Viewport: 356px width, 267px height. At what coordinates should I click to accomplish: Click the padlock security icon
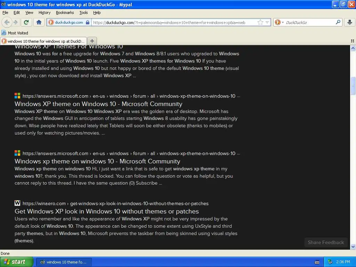(88, 22)
